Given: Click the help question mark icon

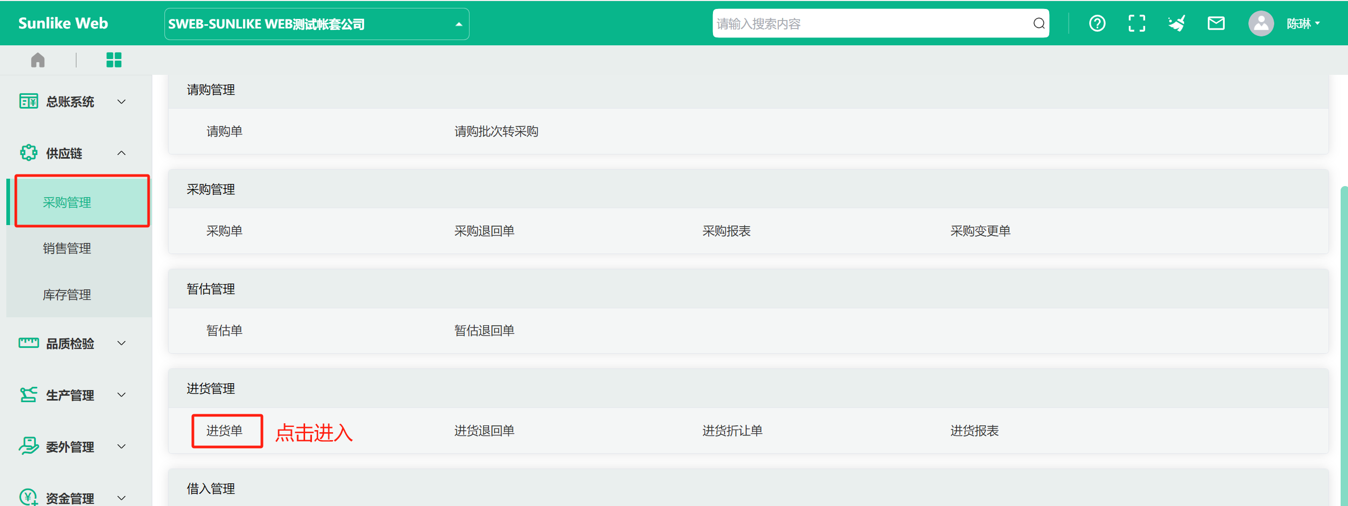Looking at the screenshot, I should tap(1097, 24).
